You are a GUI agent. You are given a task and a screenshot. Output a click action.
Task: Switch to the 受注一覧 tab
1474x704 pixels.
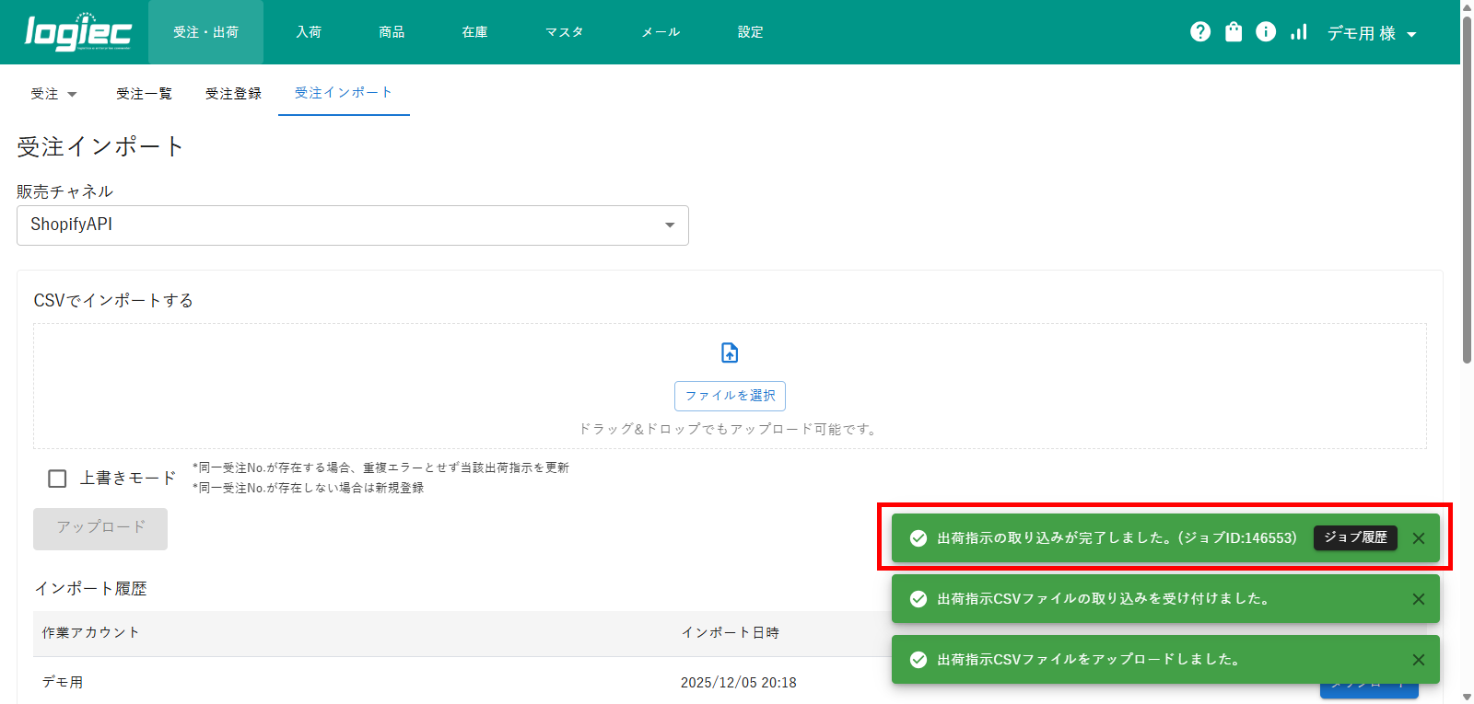point(144,94)
